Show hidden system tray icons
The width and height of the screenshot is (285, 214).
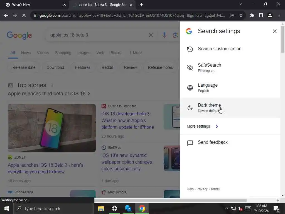[x=227, y=208]
